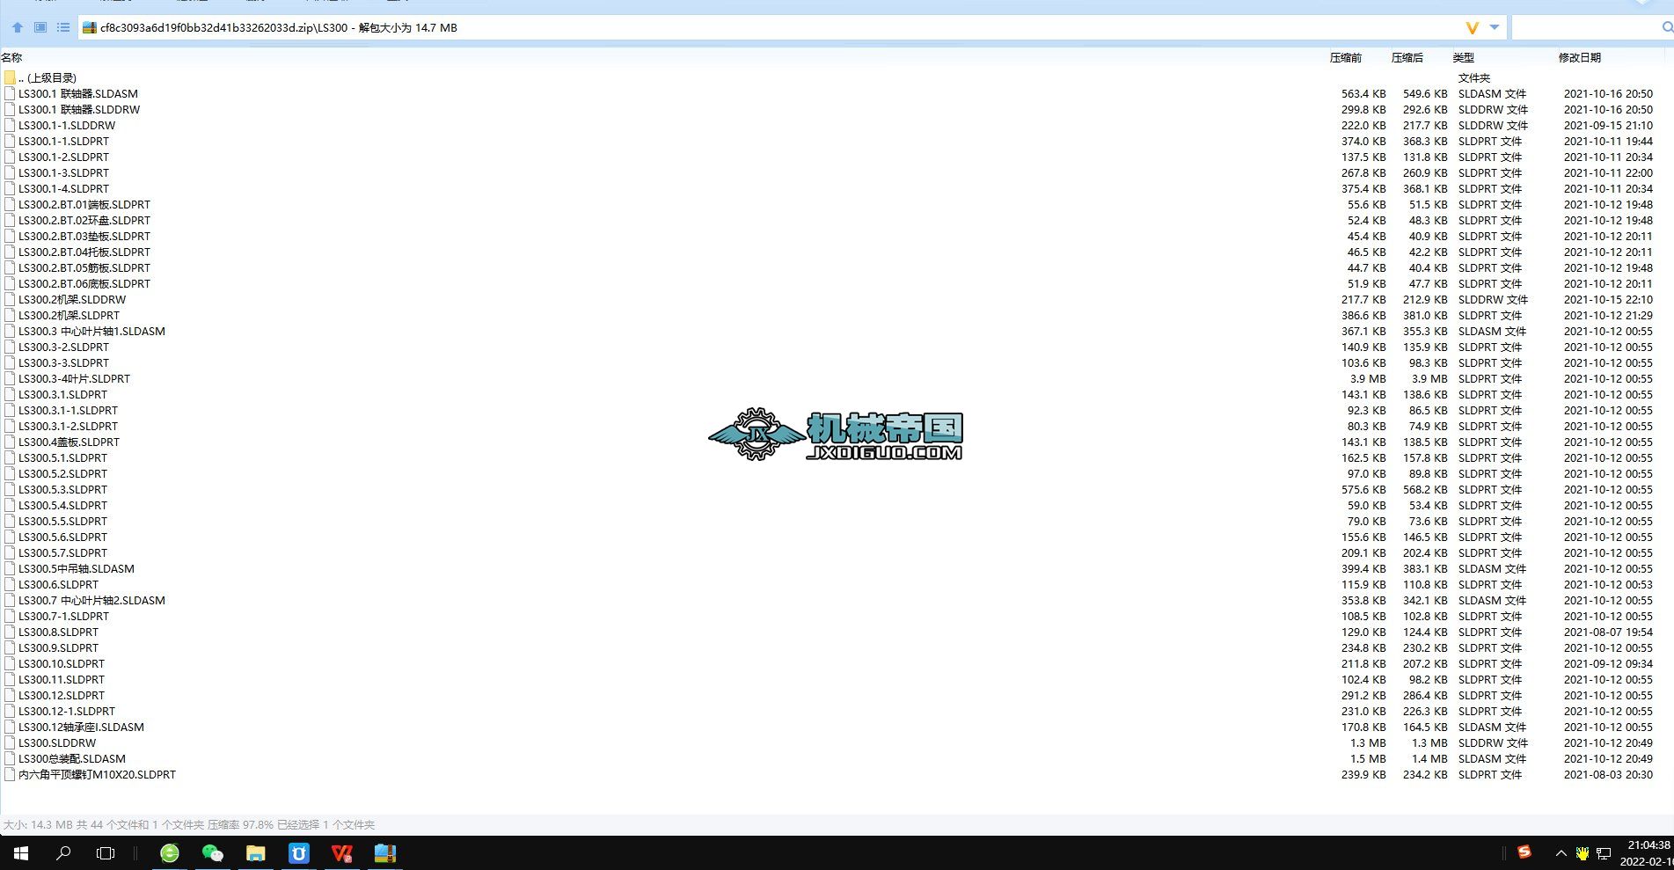Select file LS300.1-1.SLDDRW

pos(67,125)
